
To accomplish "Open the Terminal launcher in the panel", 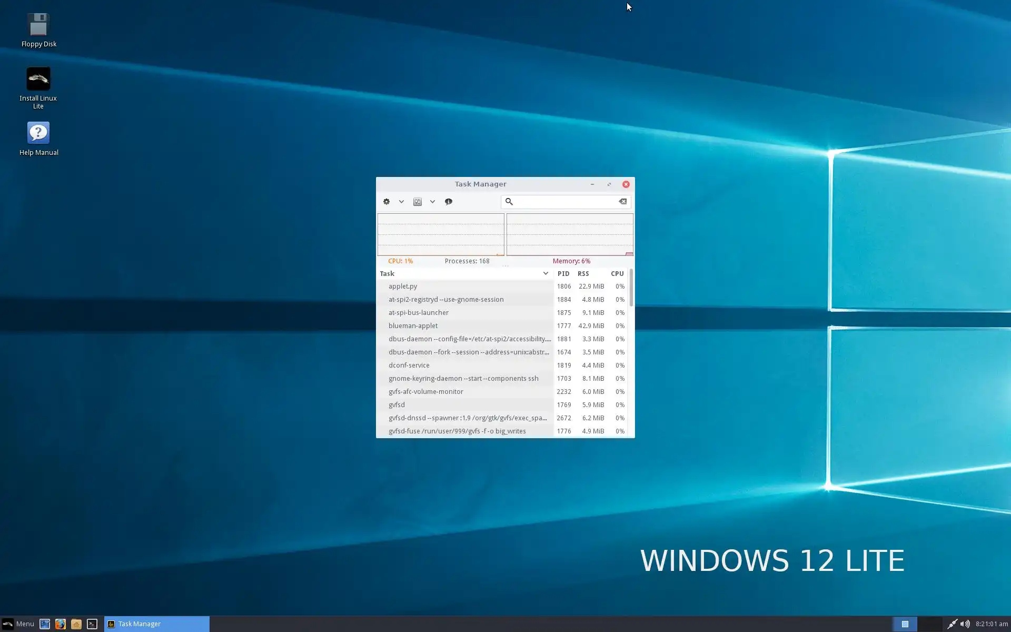I will tap(92, 624).
